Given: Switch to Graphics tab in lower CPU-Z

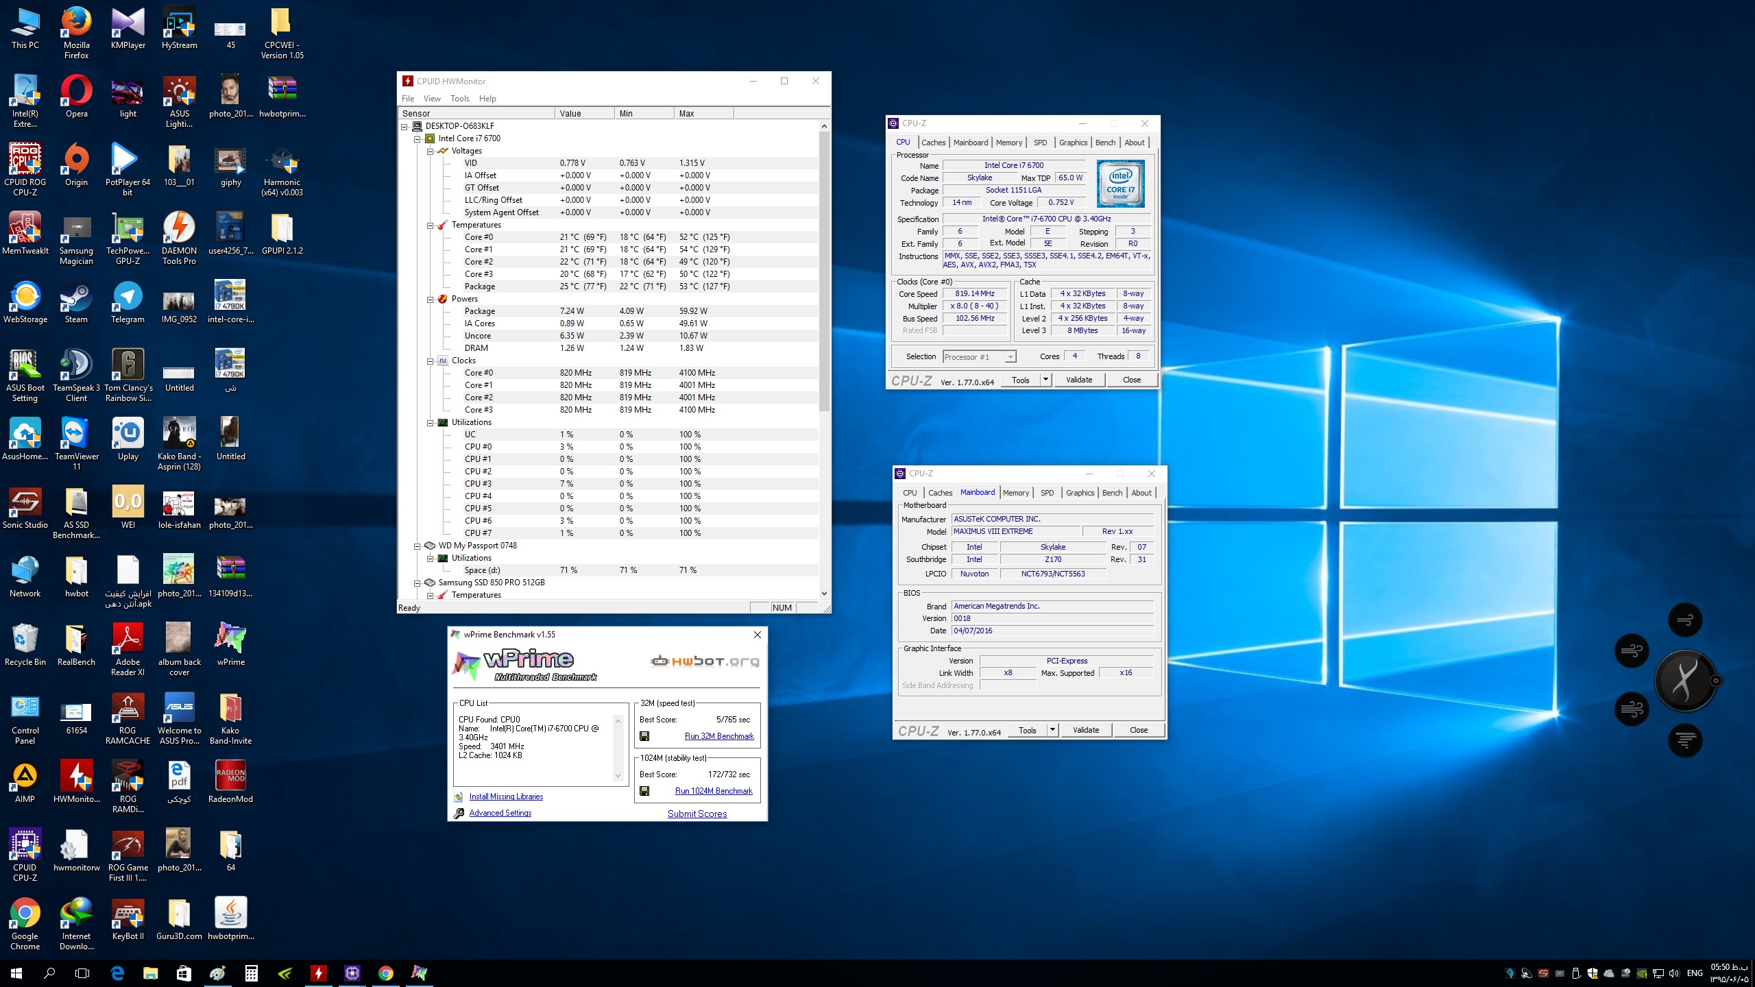Looking at the screenshot, I should click(x=1080, y=493).
